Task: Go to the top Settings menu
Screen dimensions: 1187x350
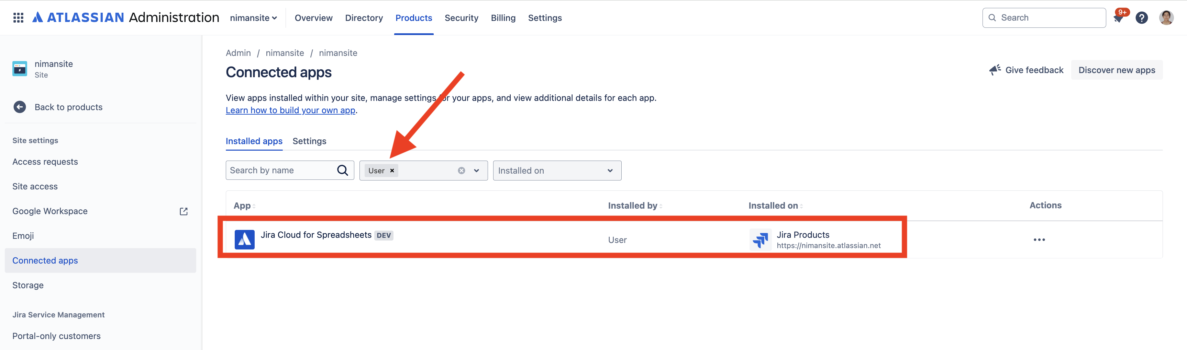Action: click(545, 18)
